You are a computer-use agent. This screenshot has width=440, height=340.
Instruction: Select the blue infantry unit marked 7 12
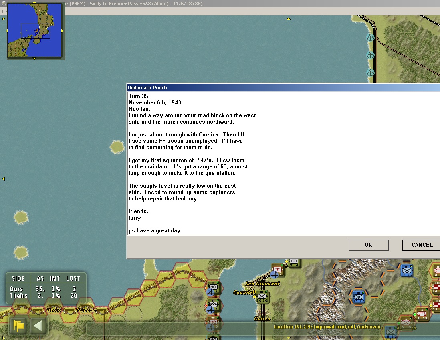(407, 270)
